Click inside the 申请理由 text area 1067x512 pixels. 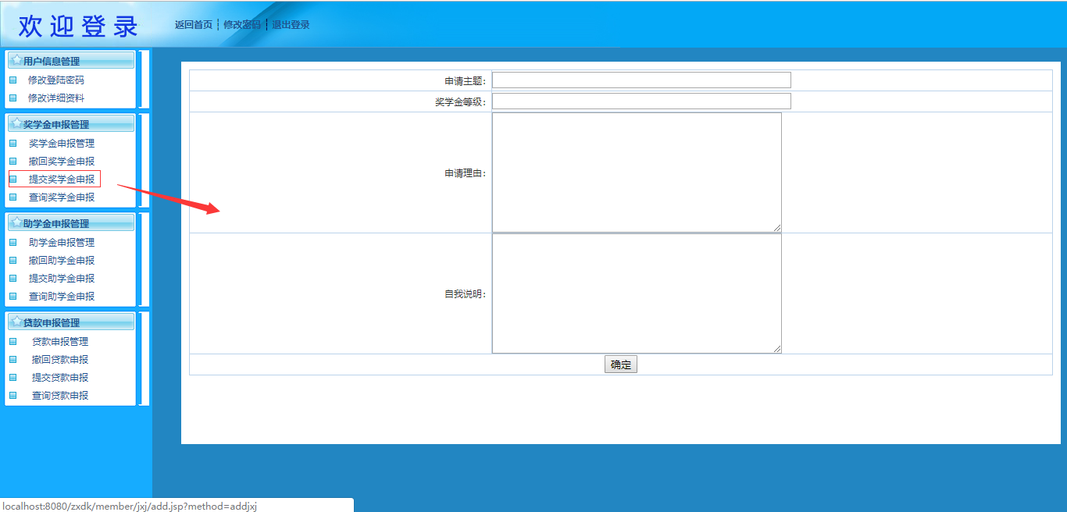click(x=636, y=172)
